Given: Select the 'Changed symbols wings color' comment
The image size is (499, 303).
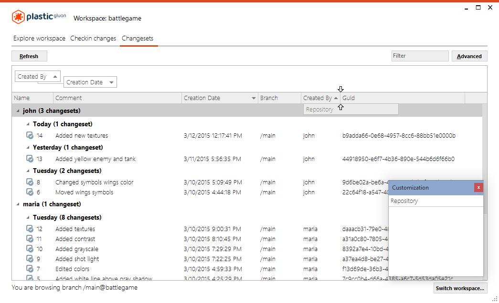Looking at the screenshot, I should [94, 182].
